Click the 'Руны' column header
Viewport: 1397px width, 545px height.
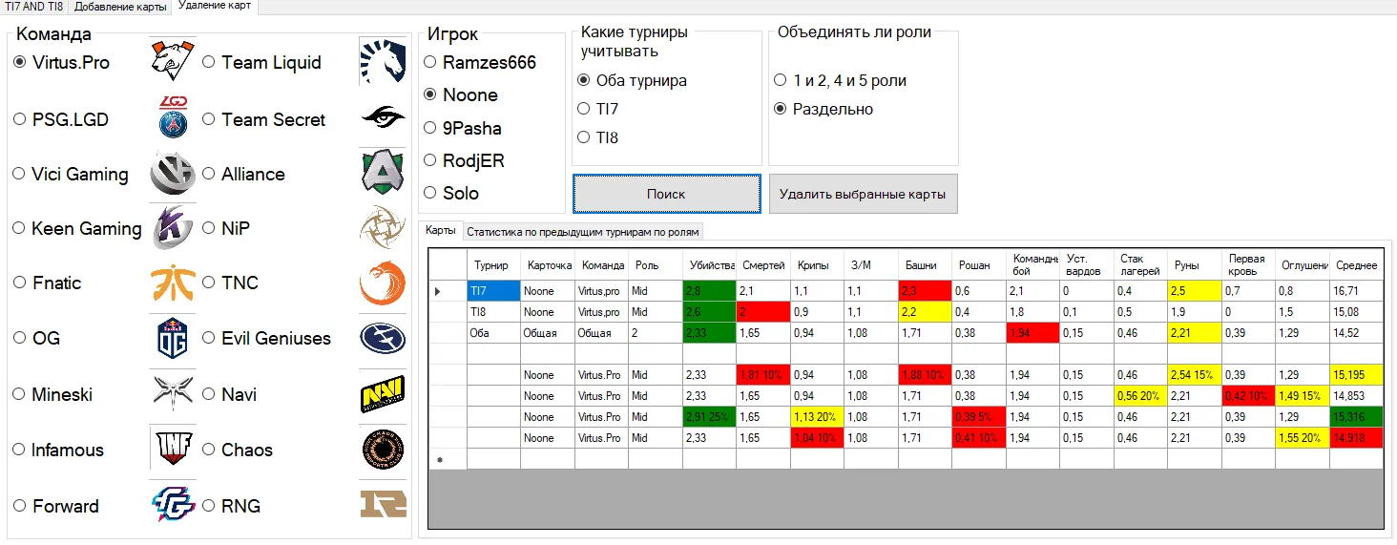pyautogui.click(x=1194, y=265)
